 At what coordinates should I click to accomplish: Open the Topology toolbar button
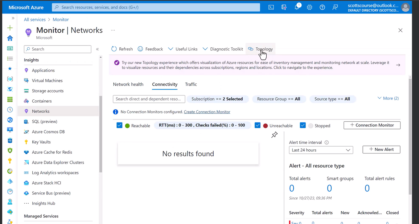coord(260,49)
